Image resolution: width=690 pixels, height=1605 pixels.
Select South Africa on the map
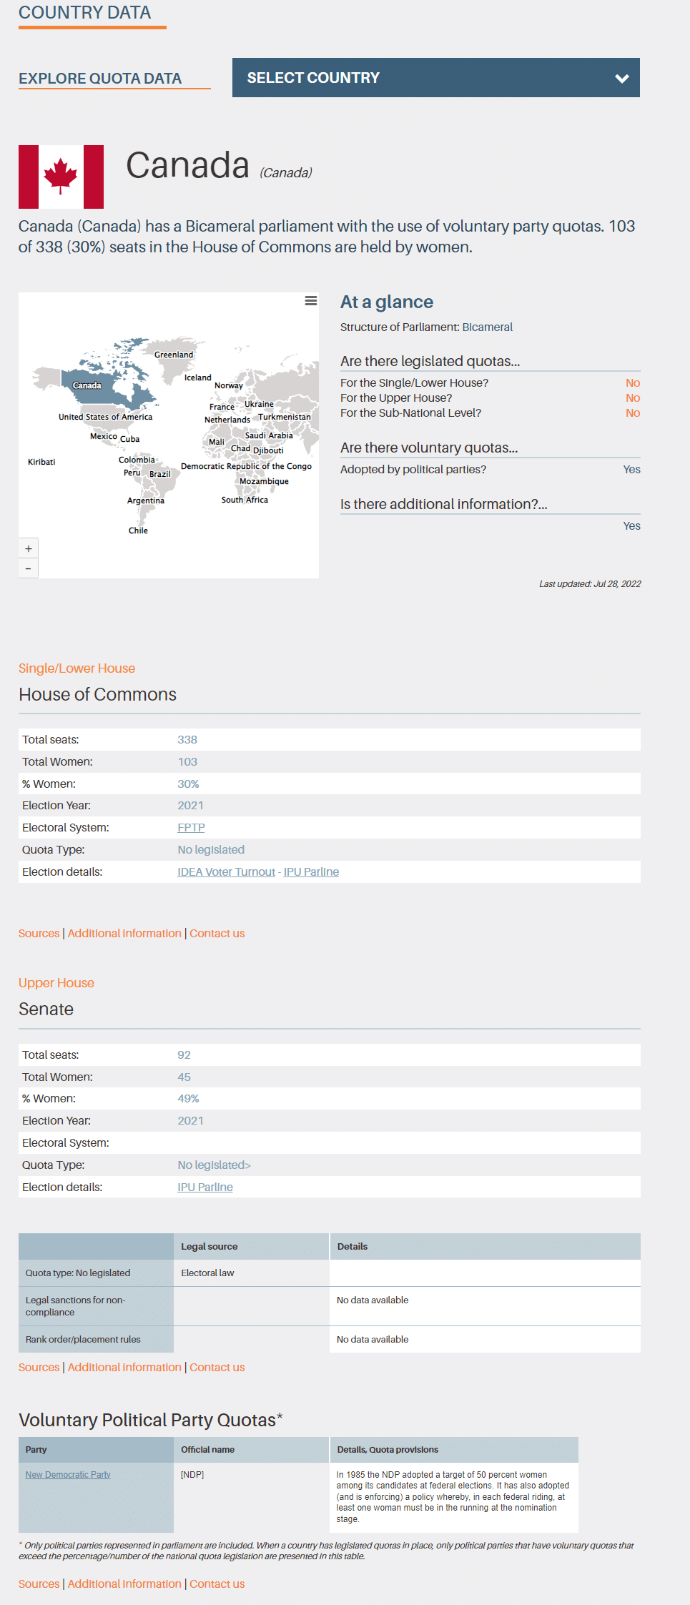coord(245,500)
